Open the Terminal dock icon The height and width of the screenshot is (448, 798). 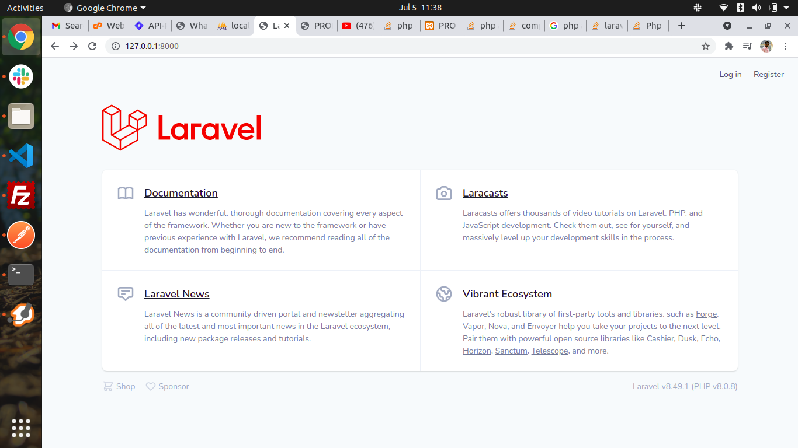point(21,275)
